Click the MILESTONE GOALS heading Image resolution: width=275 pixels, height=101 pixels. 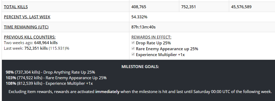point(140,66)
